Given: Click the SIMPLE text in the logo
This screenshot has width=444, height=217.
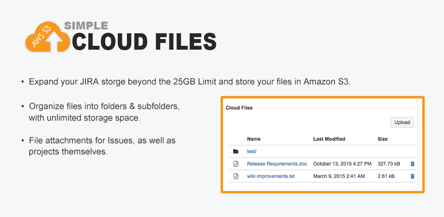Looking at the screenshot, I should coord(86,26).
